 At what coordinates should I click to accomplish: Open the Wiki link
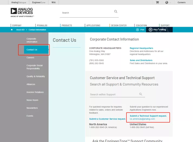54,2
